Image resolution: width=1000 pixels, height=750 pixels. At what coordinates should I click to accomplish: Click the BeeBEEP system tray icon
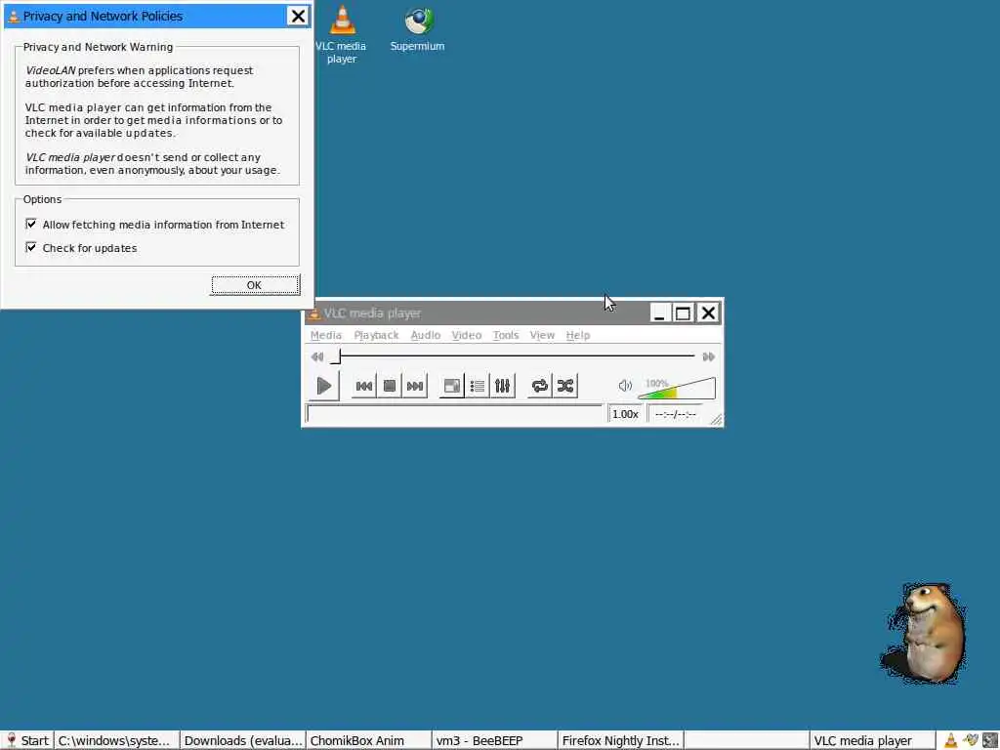(971, 740)
